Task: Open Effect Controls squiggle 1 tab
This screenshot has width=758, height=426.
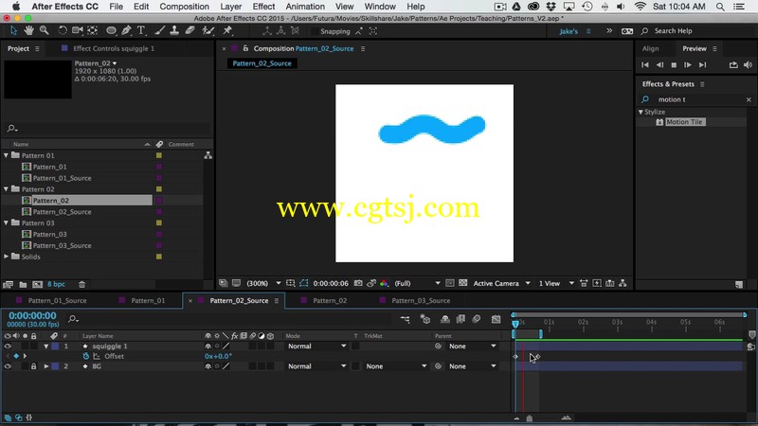Action: tap(114, 48)
